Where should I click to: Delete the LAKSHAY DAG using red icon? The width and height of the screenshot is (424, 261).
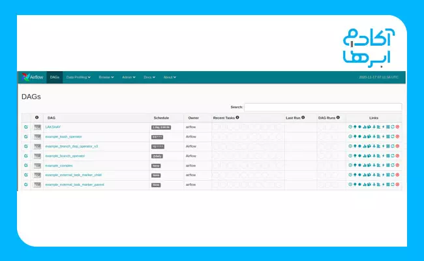coord(397,127)
